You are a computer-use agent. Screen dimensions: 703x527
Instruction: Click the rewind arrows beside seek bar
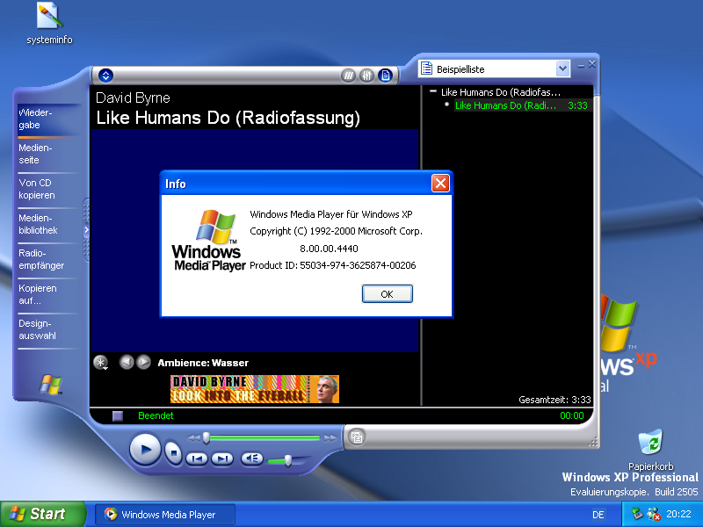pyautogui.click(x=193, y=437)
